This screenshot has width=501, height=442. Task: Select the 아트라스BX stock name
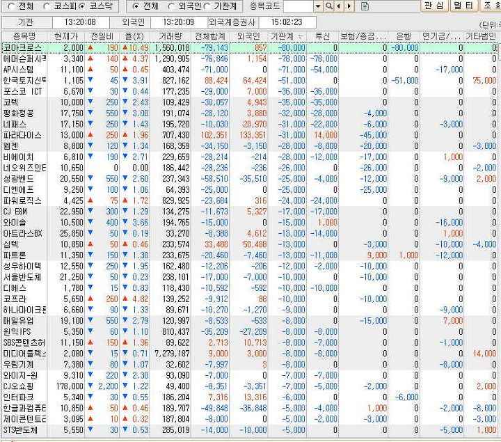point(22,233)
